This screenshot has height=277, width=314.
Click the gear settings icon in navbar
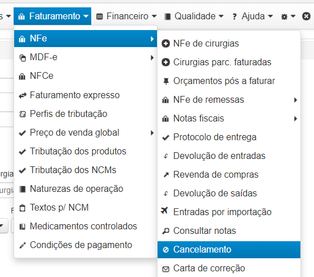tap(284, 16)
